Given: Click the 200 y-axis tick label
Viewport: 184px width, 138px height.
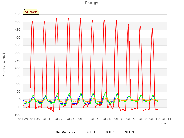Looking at the screenshot, I should pyautogui.click(x=18, y=68).
